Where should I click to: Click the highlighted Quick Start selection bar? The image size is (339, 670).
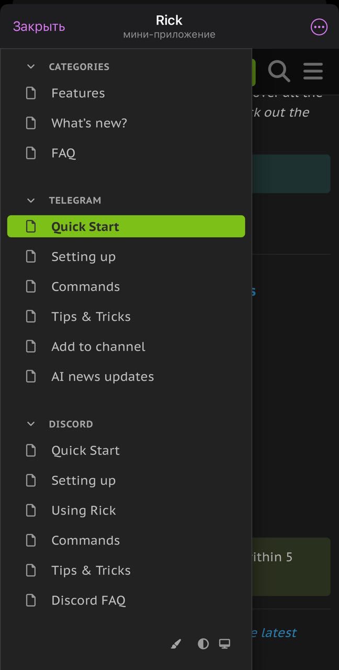[126, 226]
